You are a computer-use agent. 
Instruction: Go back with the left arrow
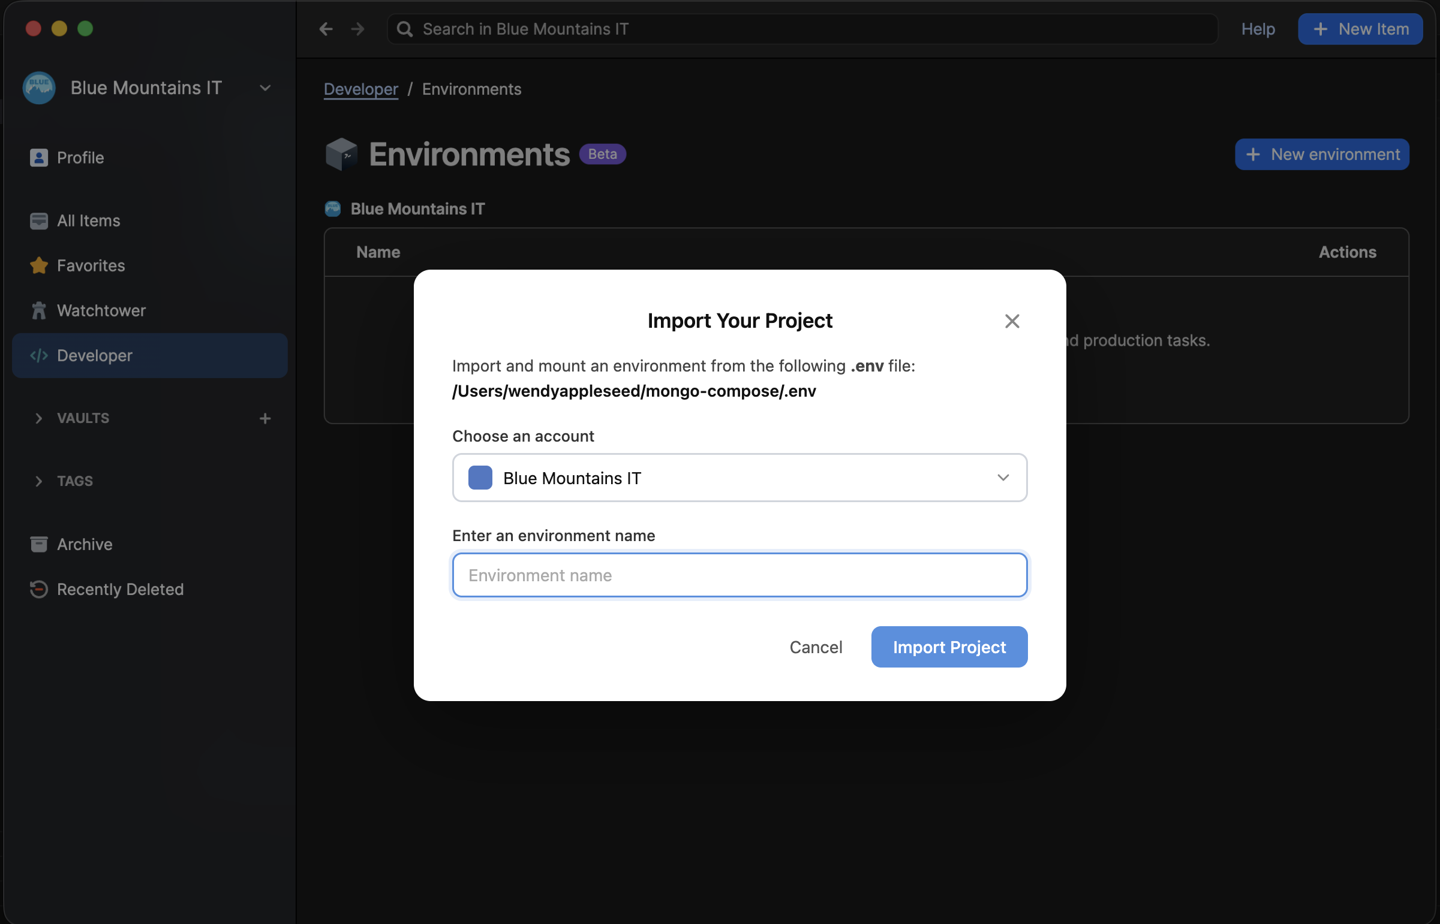tap(326, 29)
